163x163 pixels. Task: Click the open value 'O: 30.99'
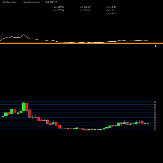59,7
